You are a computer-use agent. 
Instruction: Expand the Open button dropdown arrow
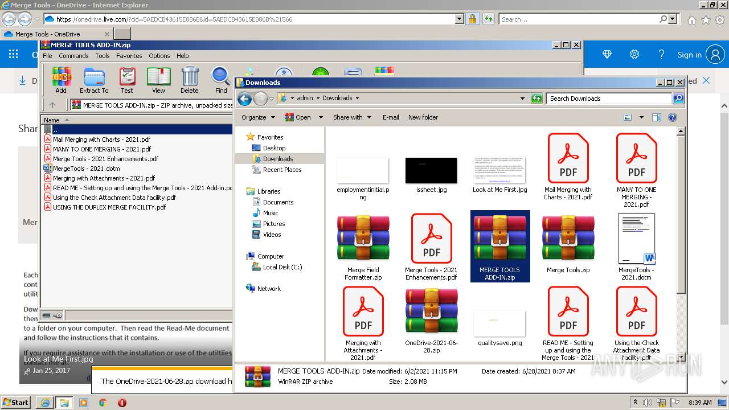pyautogui.click(x=321, y=117)
